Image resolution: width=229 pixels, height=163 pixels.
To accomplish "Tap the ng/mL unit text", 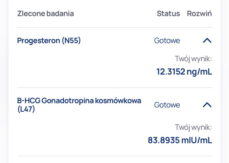I will pos(199,72).
